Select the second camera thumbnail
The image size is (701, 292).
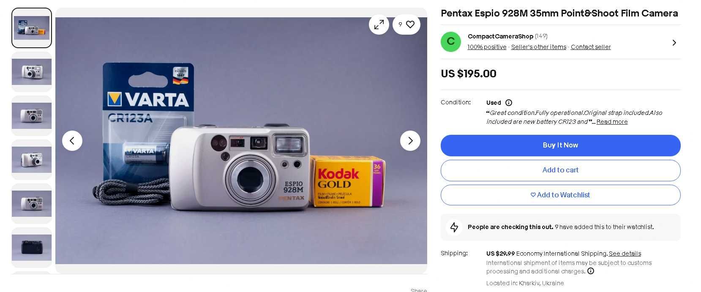[32, 72]
